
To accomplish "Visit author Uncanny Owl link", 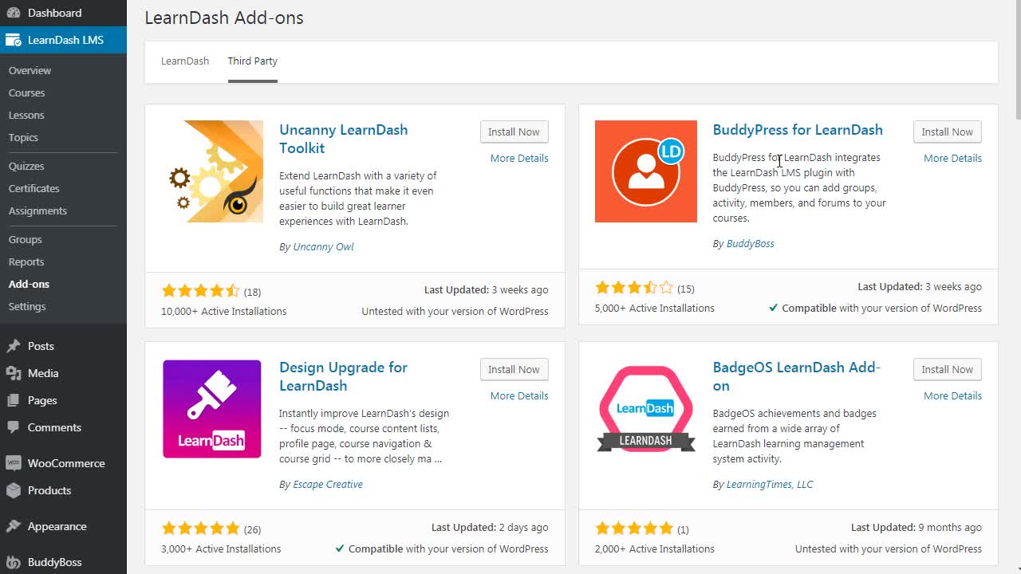I will point(323,246).
